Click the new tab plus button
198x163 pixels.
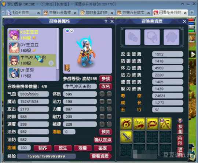(192, 12)
